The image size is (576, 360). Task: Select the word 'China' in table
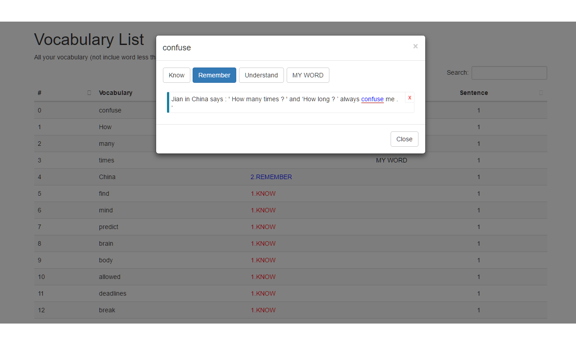pos(107,177)
